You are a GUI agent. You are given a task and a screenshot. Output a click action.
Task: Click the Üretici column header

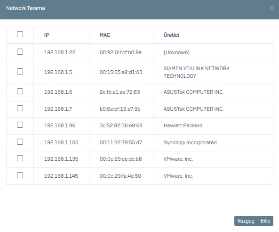tap(171, 35)
